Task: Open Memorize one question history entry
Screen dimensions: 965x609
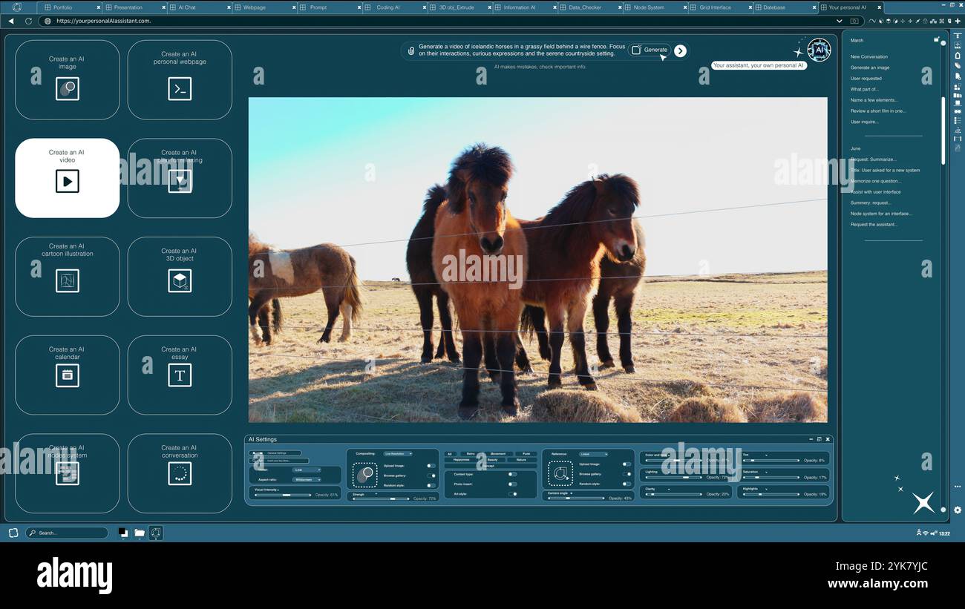Action: tap(876, 181)
